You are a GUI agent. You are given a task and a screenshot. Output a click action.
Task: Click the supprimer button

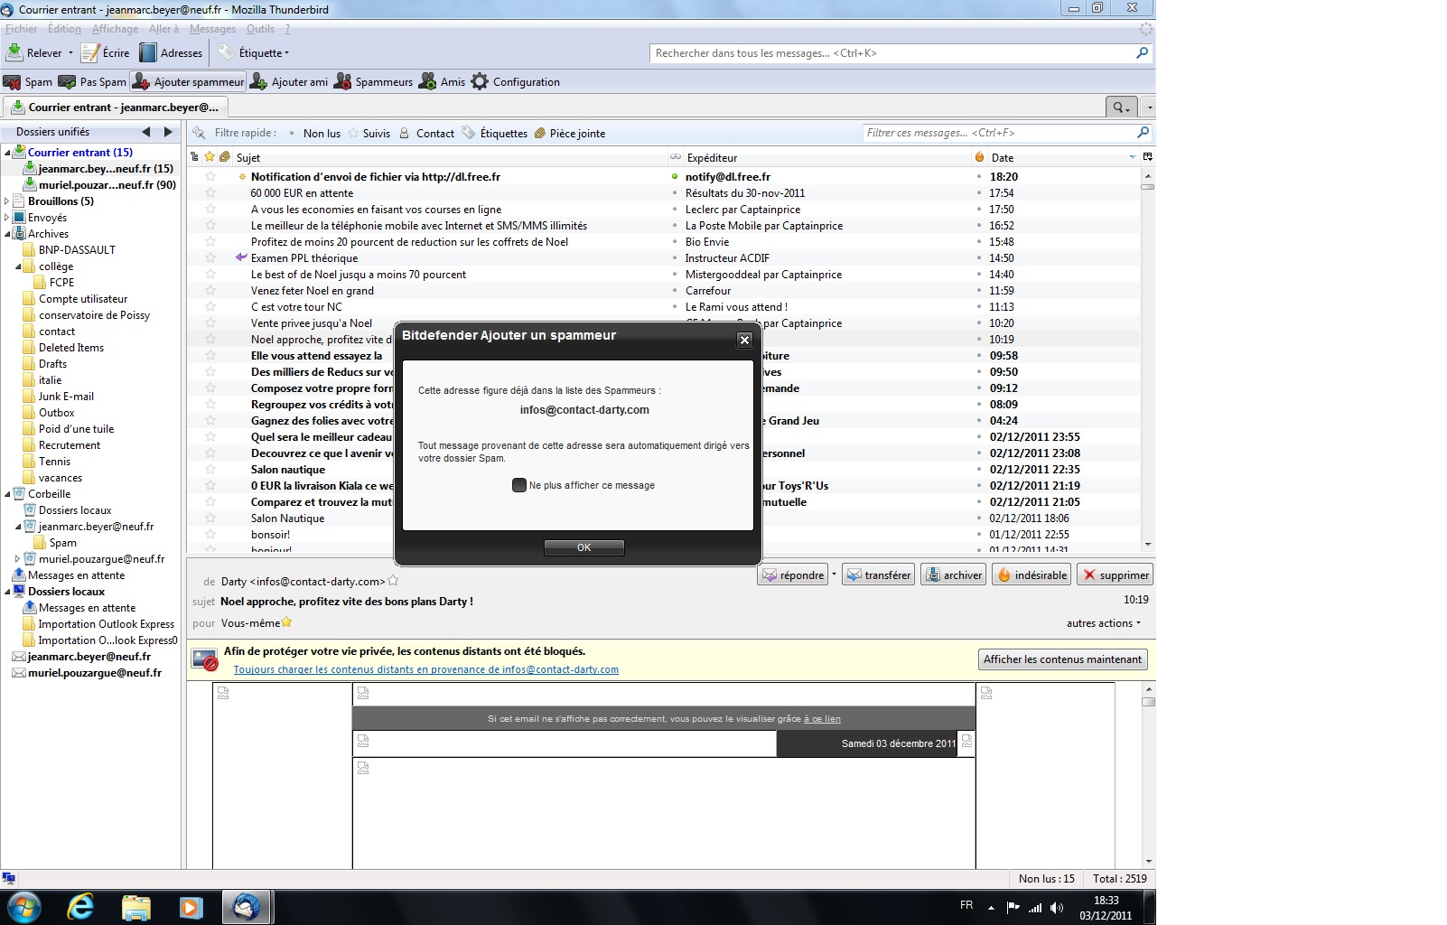pos(1115,575)
